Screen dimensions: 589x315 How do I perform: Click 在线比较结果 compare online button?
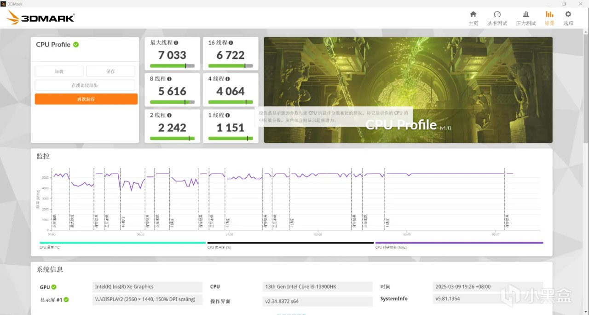pyautogui.click(x=85, y=85)
